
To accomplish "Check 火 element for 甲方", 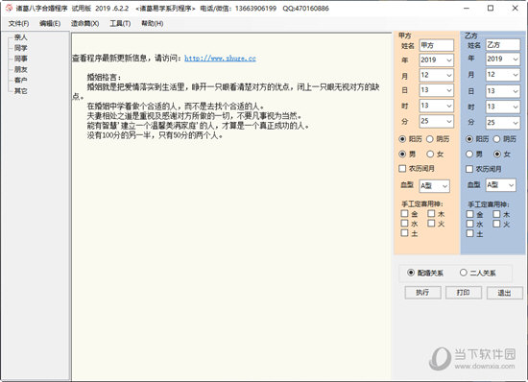I will coord(431,223).
